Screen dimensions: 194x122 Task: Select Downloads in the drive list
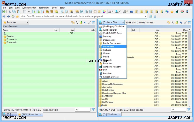pyautogui.click(x=113, y=47)
